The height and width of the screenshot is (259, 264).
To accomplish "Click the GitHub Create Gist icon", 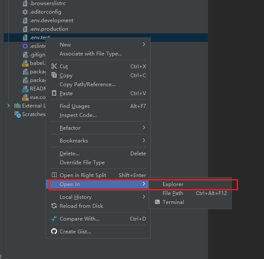I will click(x=54, y=231).
